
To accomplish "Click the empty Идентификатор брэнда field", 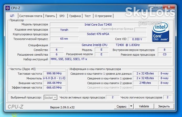I will (141, 30).
